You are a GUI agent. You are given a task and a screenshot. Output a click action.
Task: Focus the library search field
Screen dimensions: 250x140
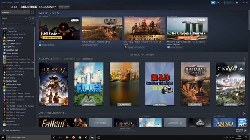pos(16,23)
